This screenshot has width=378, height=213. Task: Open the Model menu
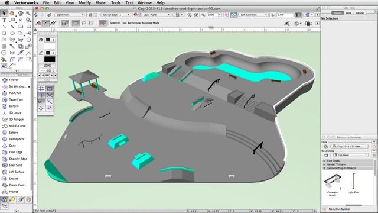pos(101,2)
